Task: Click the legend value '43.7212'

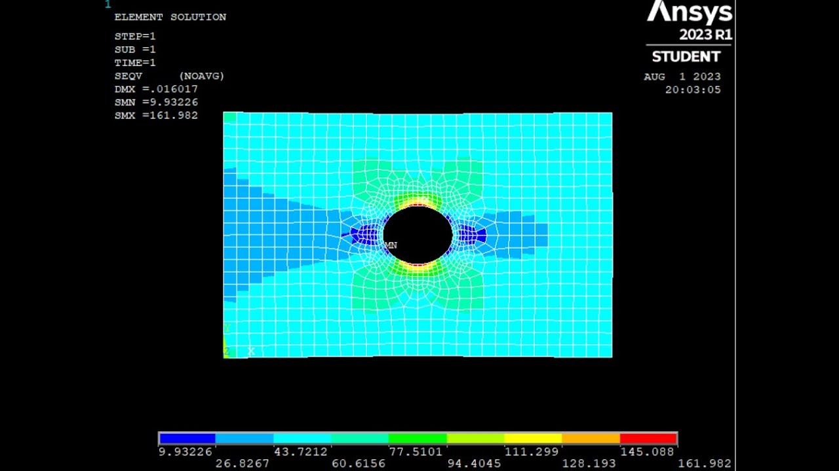Action: (301, 451)
